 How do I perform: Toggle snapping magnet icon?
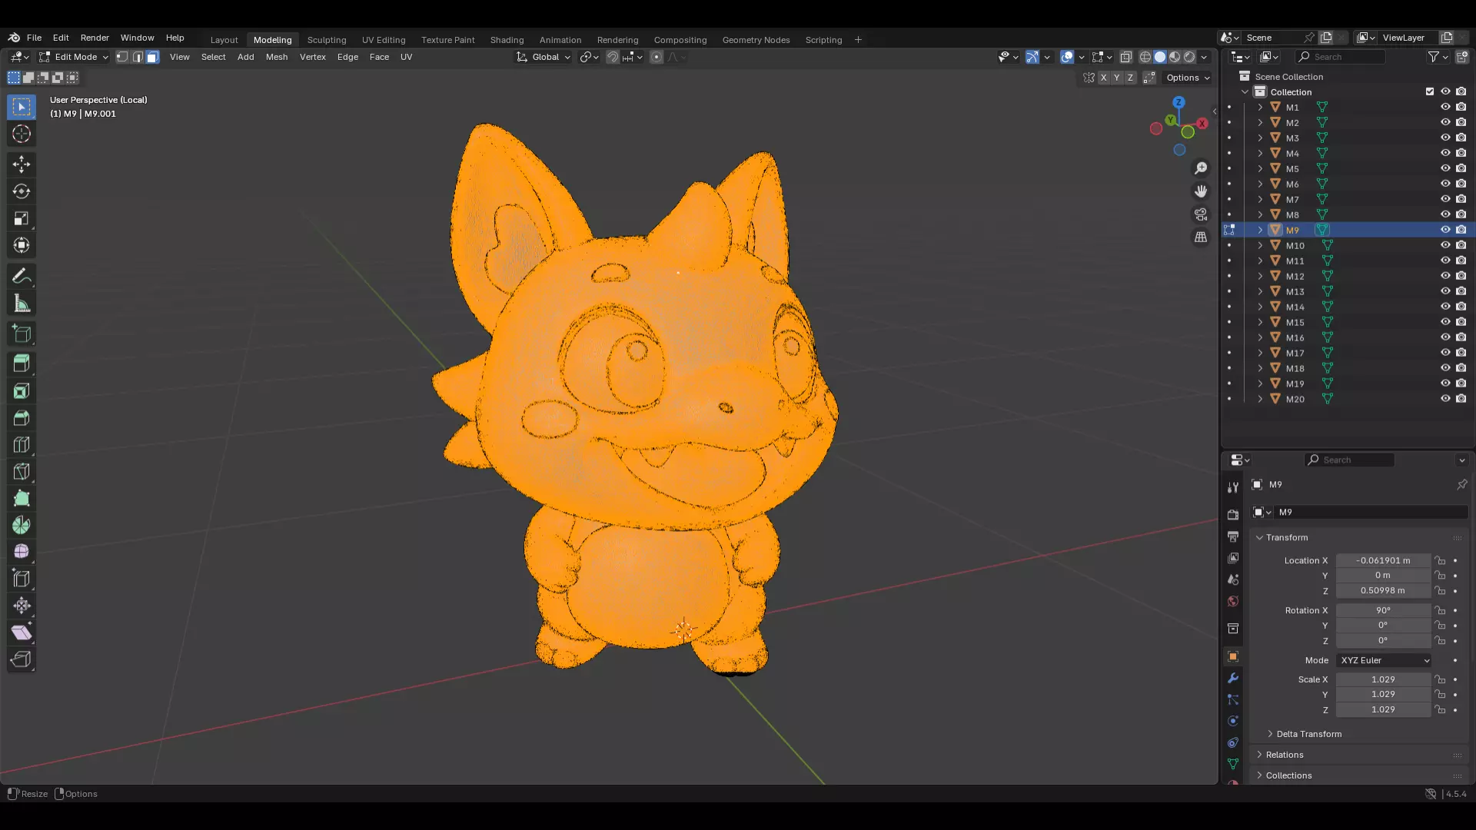point(613,57)
